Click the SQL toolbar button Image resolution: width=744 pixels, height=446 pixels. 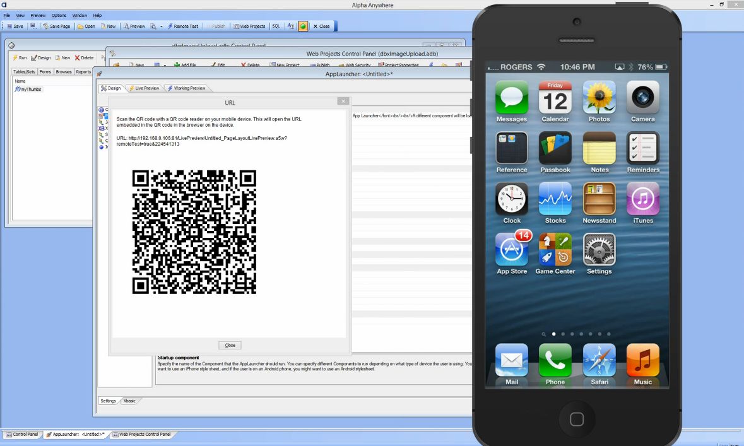[276, 26]
